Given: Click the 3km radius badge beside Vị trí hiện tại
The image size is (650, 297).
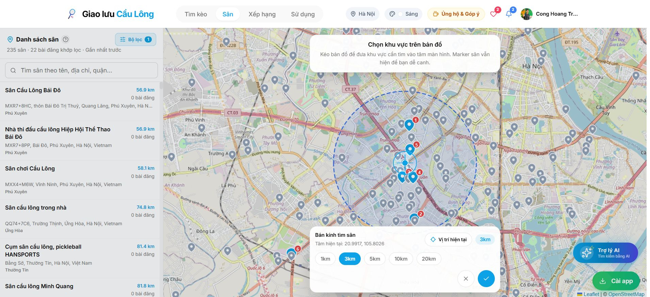Looking at the screenshot, I should point(485,240).
